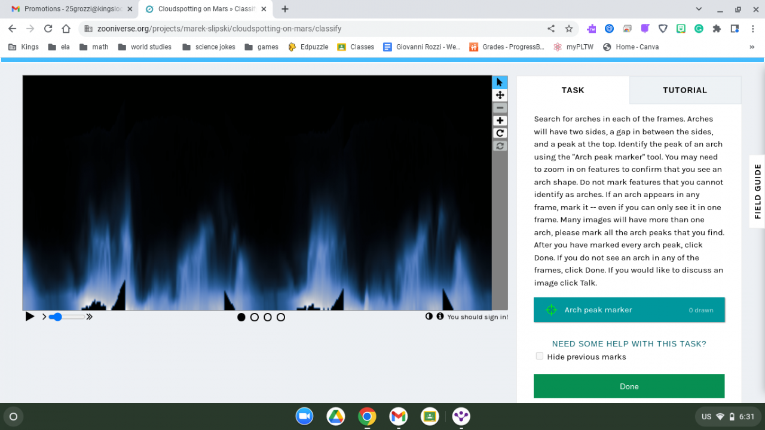Image resolution: width=765 pixels, height=430 pixels.
Task: Reload the current page
Action: click(48, 29)
